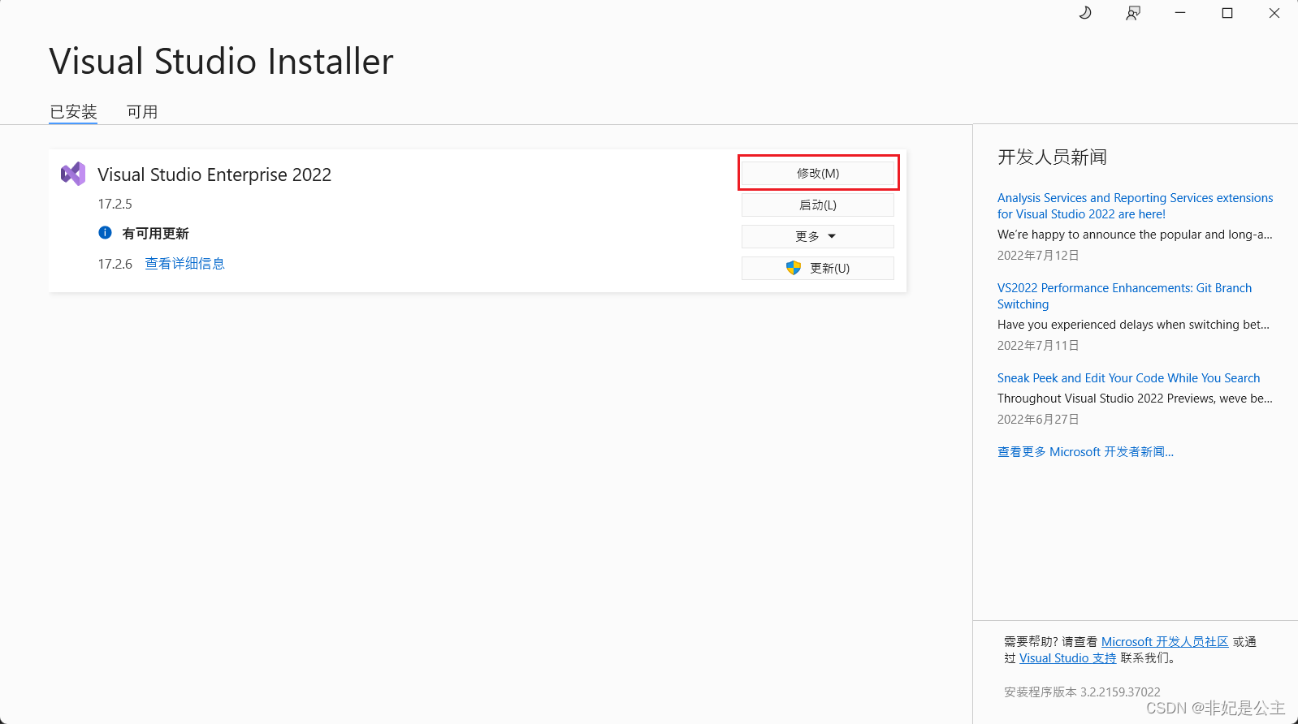Image resolution: width=1298 pixels, height=724 pixels.
Task: Click "We're happy to announce" news summary
Action: [x=1135, y=235]
